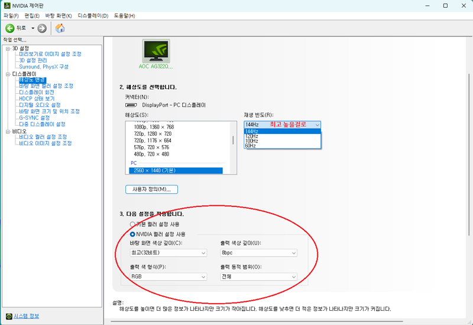Image resolution: width=473 pixels, height=325 pixels.
Task: Open 바탕 화면 컬러 설정 조정
Action: click(x=46, y=86)
